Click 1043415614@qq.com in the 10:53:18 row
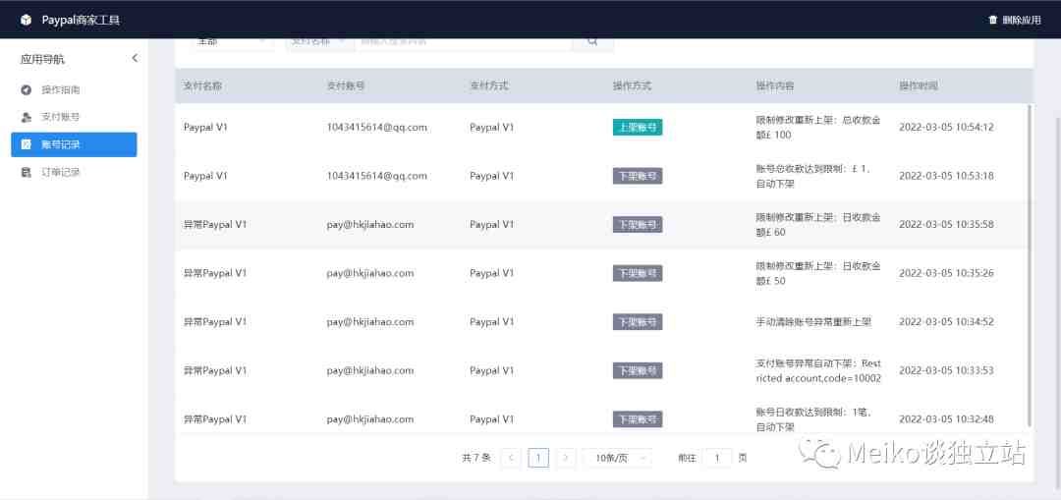Image resolution: width=1061 pixels, height=500 pixels. pyautogui.click(x=377, y=176)
